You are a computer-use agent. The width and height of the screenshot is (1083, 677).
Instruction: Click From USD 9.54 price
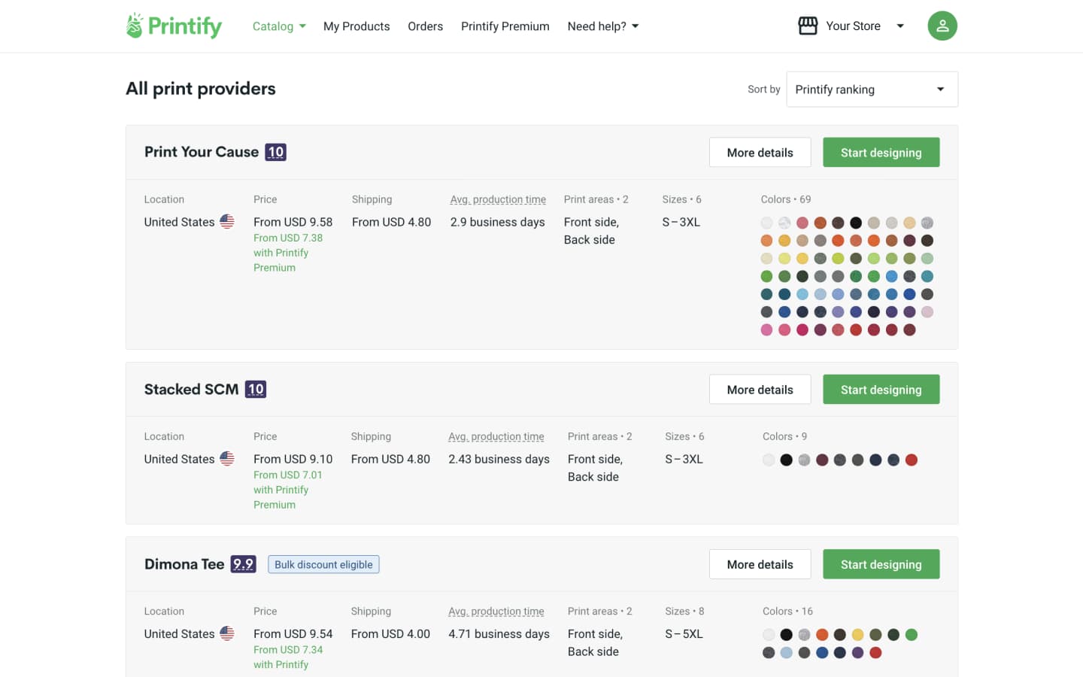(293, 634)
